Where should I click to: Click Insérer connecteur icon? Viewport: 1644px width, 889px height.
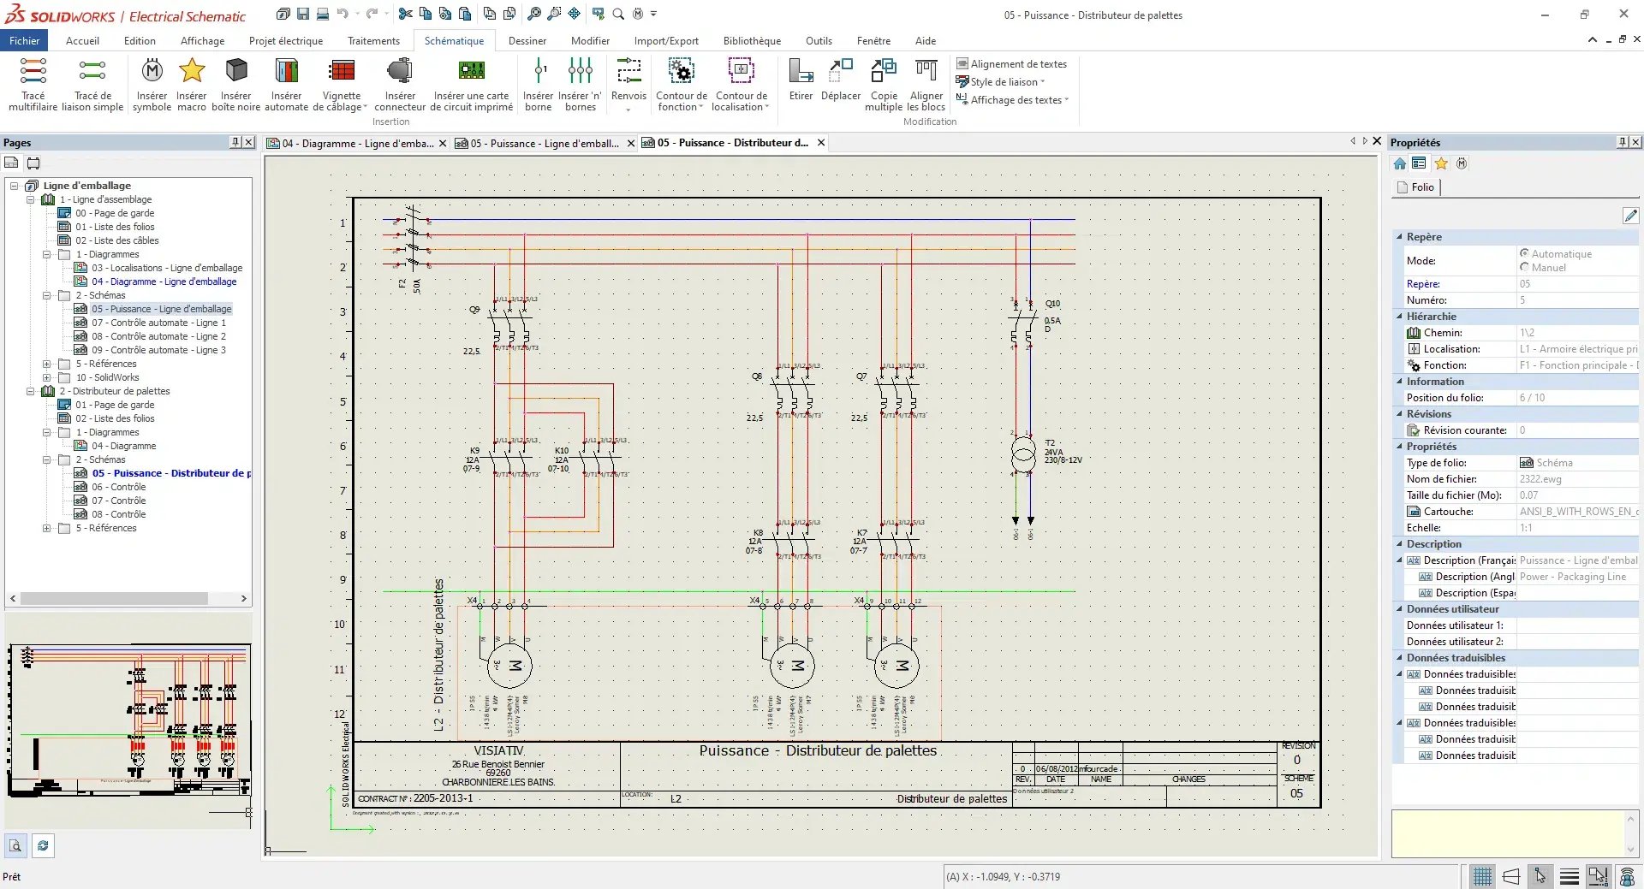pyautogui.click(x=400, y=69)
